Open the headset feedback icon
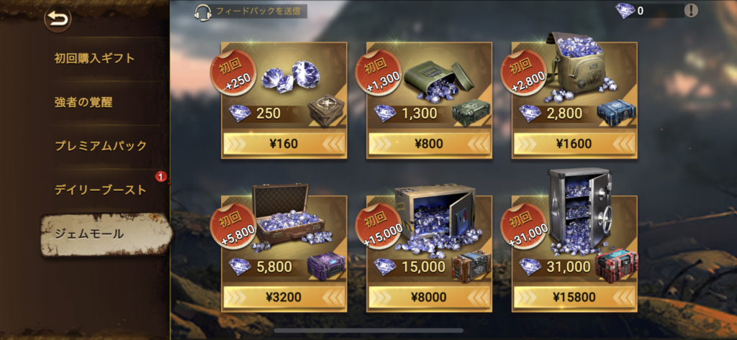 202,12
